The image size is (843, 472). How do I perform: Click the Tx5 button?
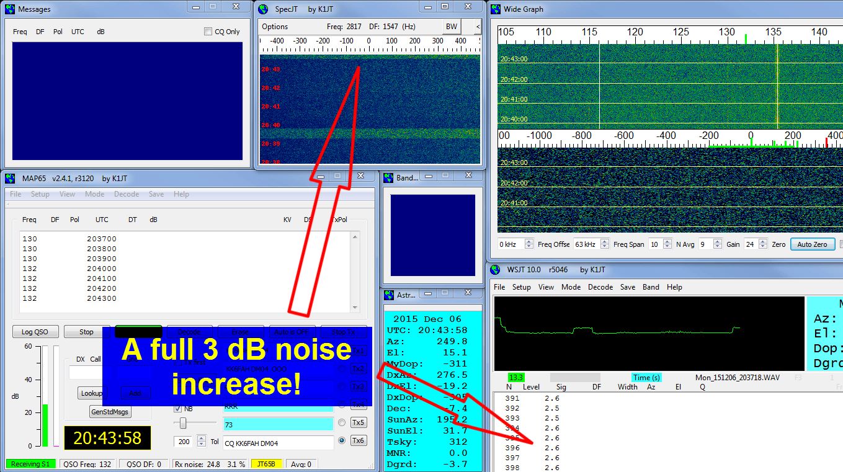coord(359,422)
